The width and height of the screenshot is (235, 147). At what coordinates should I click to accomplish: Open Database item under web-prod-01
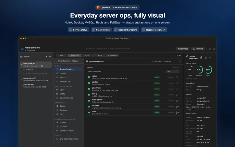click(30, 70)
